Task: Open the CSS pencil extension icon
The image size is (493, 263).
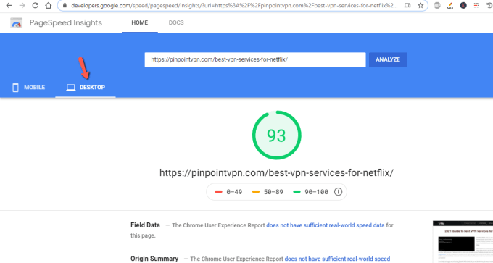Action: pos(450,5)
